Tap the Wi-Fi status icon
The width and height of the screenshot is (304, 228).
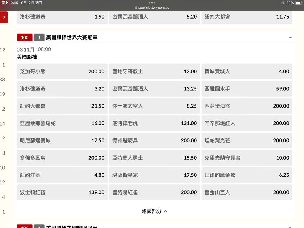pos(283,3)
